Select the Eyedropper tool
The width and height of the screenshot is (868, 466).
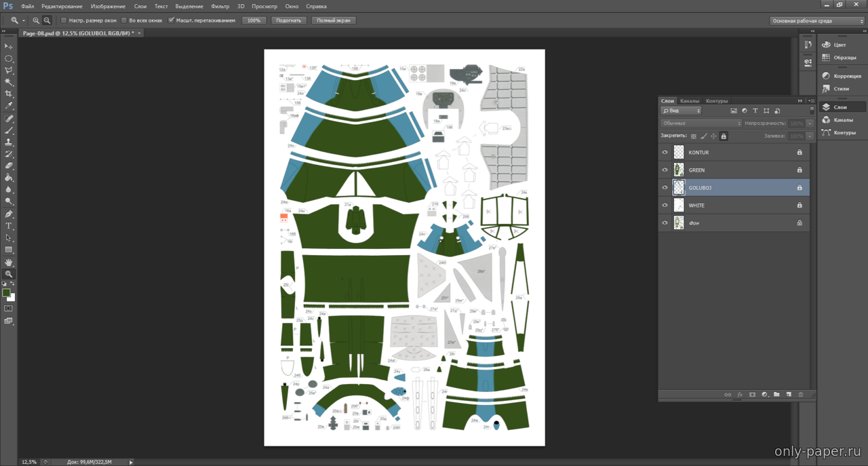point(9,106)
